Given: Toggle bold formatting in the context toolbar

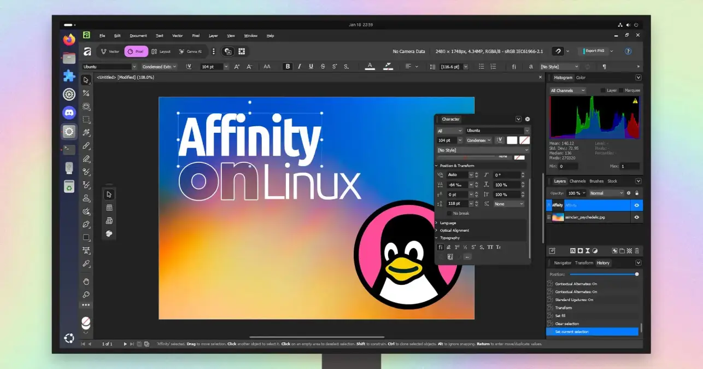Looking at the screenshot, I should point(288,66).
